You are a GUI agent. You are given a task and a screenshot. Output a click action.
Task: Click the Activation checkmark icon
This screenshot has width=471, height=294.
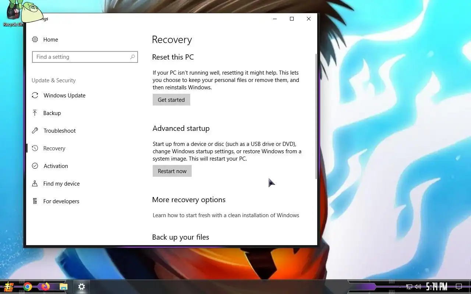click(x=35, y=166)
